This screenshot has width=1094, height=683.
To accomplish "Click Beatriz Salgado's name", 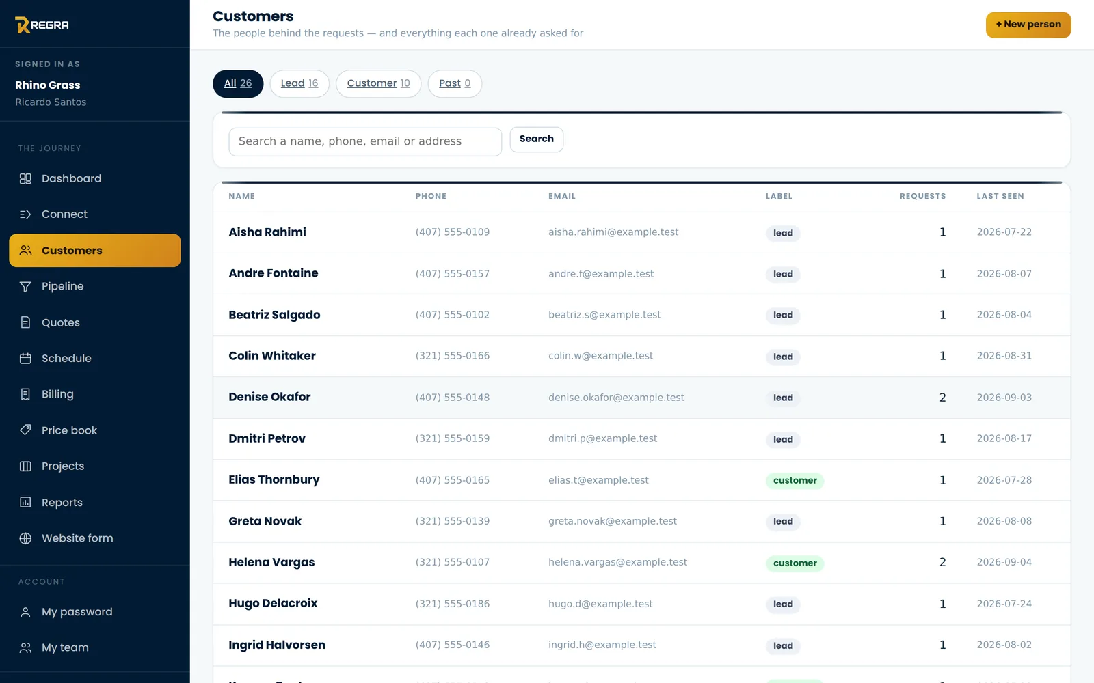I will (x=274, y=315).
